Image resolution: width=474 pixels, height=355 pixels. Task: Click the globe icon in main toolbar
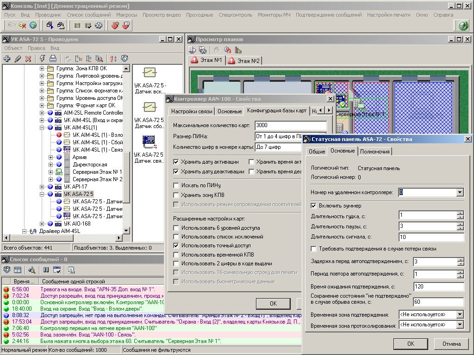tap(33, 25)
